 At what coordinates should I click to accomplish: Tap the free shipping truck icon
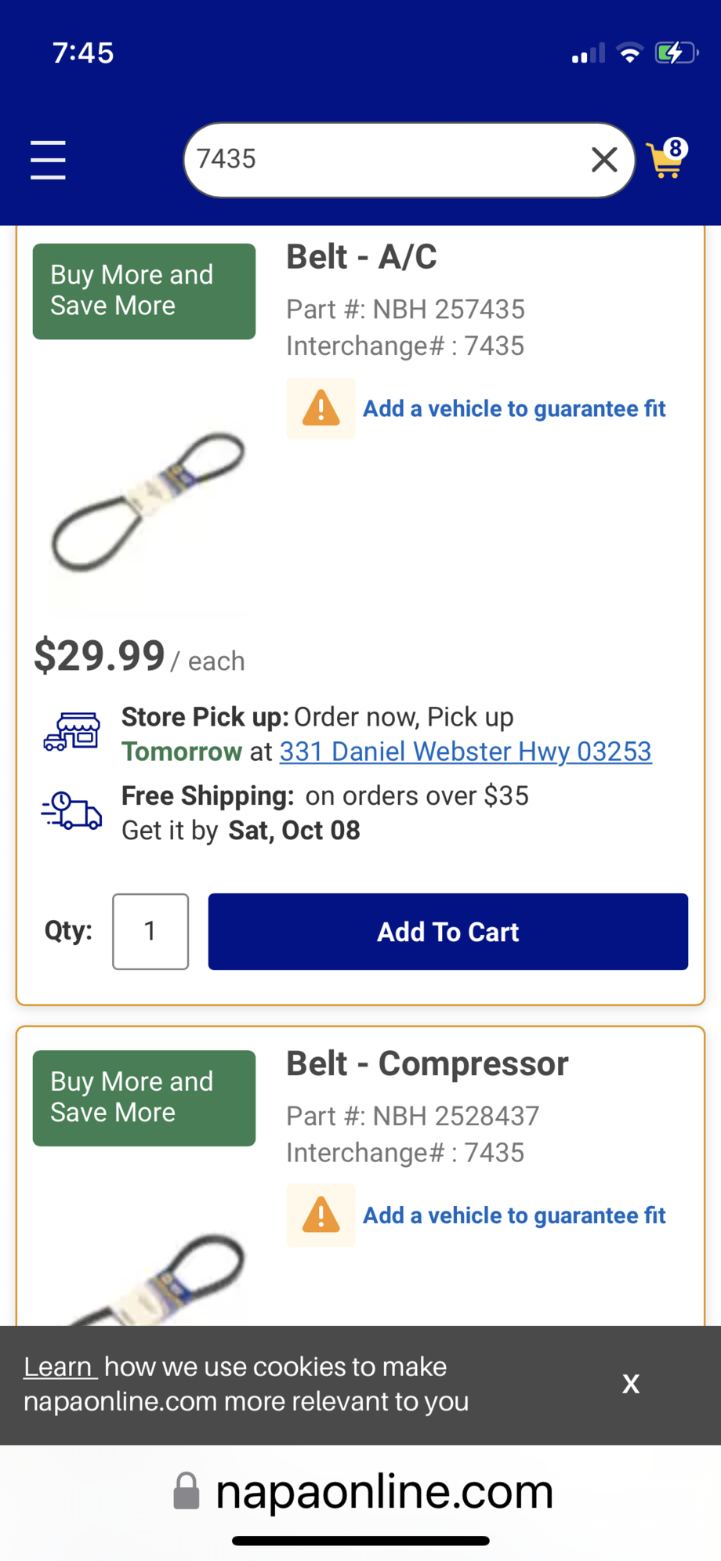coord(71,811)
